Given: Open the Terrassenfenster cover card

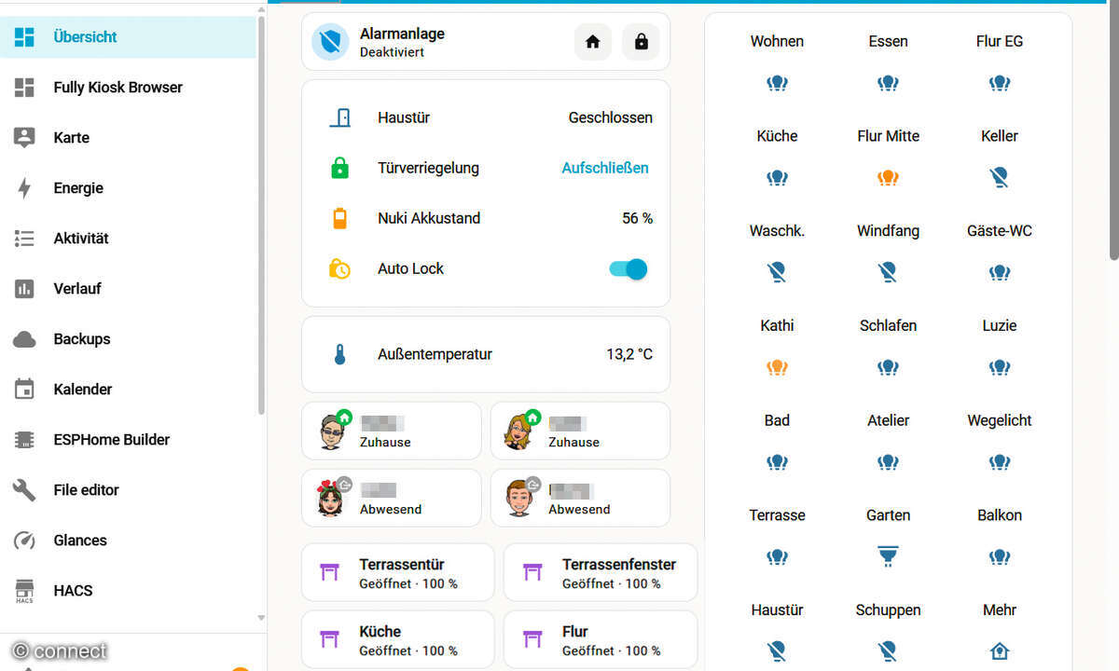Looking at the screenshot, I should click(600, 571).
